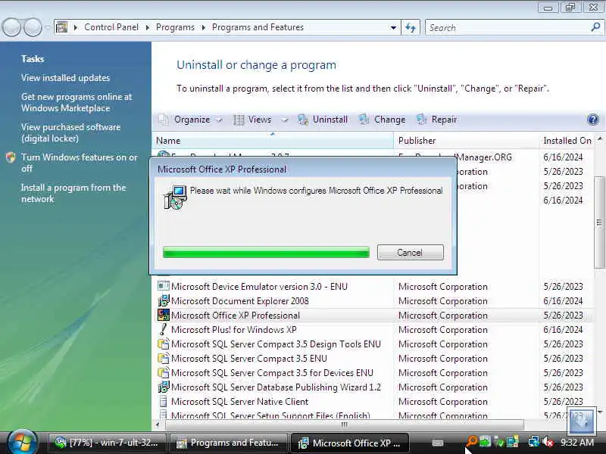Click the network connection tray icon
Screen dimensions: 606x454
[534, 442]
